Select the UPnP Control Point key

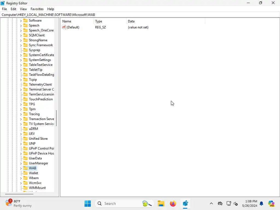coord(42,148)
